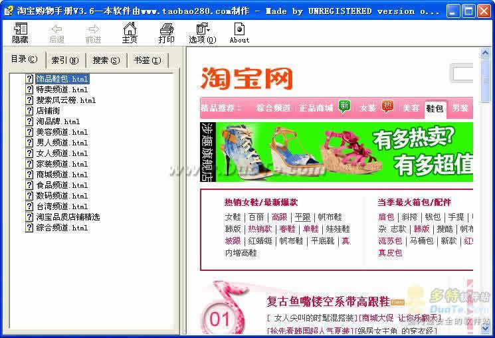Click the topic icon beside 数码频道.html

click(29, 196)
